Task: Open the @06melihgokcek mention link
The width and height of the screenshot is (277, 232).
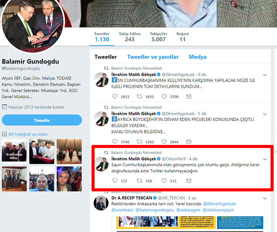Action: coord(220,204)
